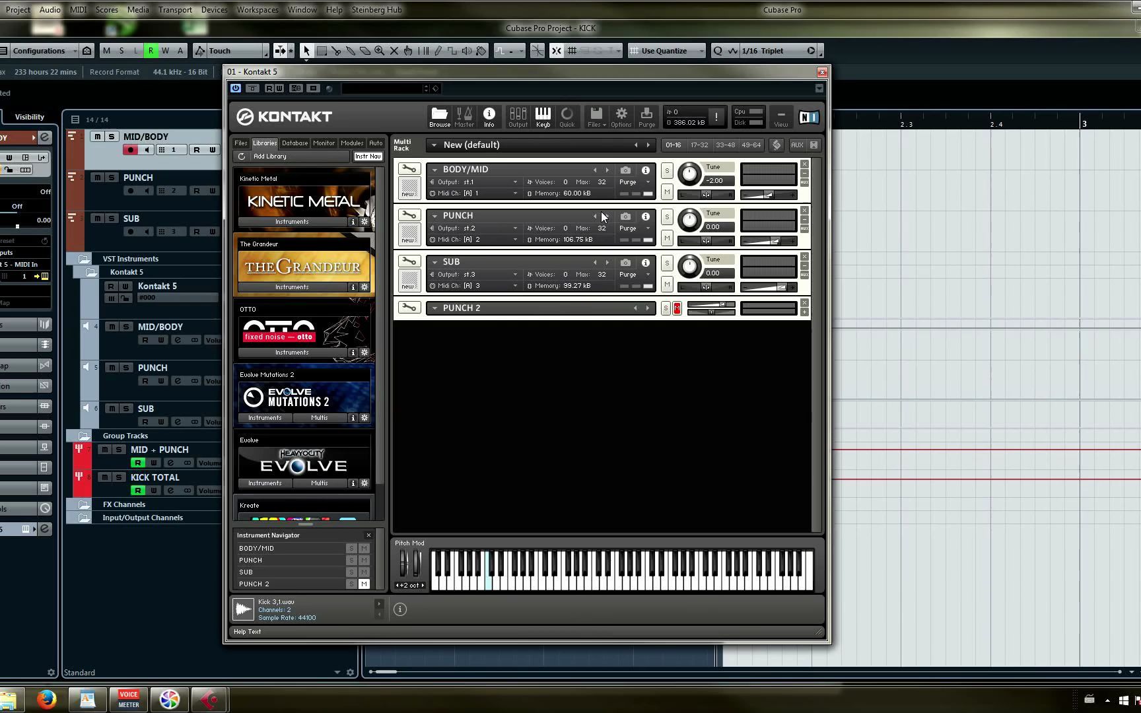This screenshot has height=713, width=1141.
Task: Refresh the Kontakt library list
Action: 242,156
